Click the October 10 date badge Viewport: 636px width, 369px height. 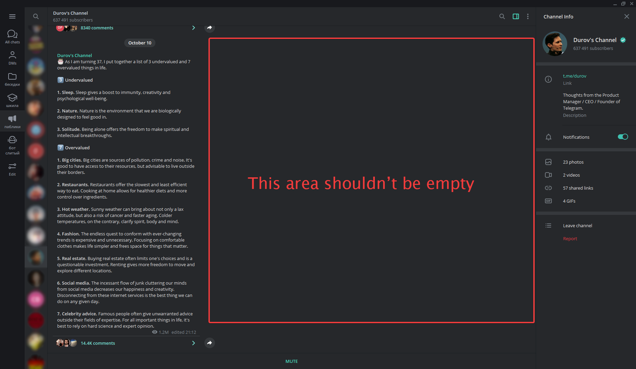140,43
